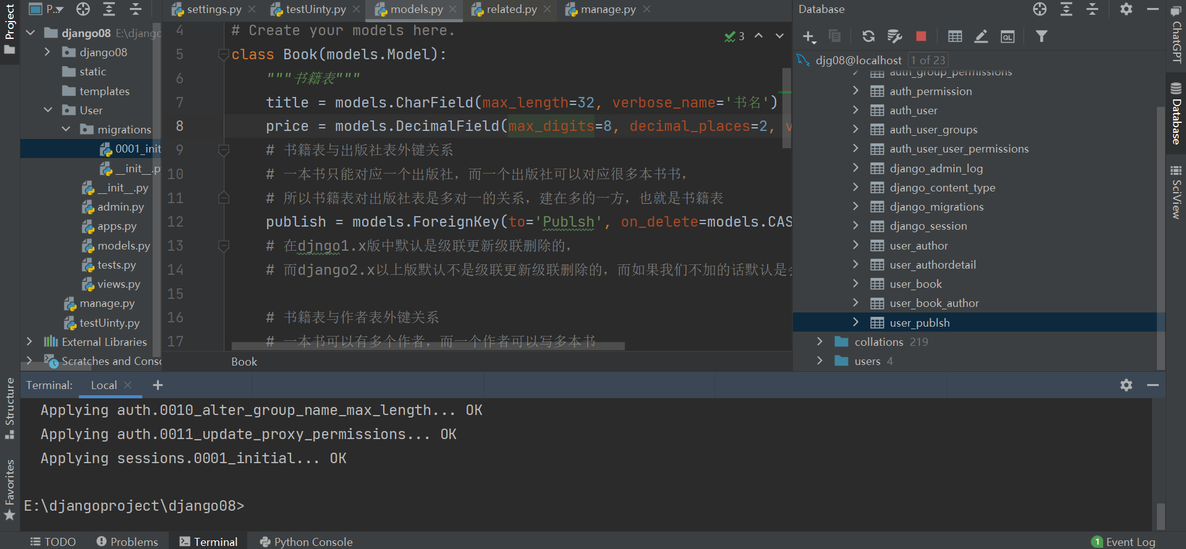Screen dimensions: 1186x549
Task: Go to previous highlighted problem arrow up
Action: [x=758, y=36]
